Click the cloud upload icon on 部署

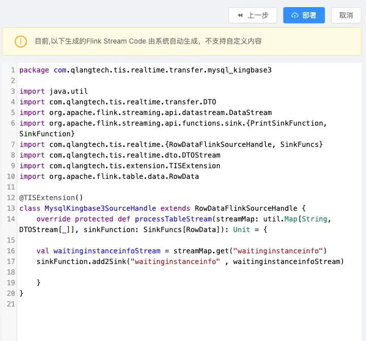(x=295, y=15)
